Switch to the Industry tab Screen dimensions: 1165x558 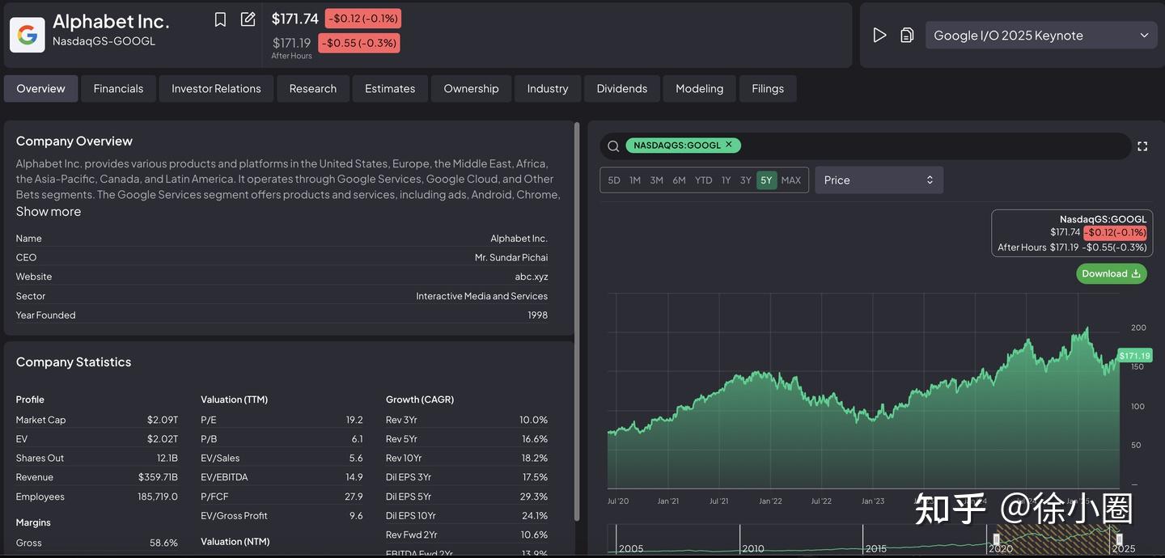click(548, 88)
